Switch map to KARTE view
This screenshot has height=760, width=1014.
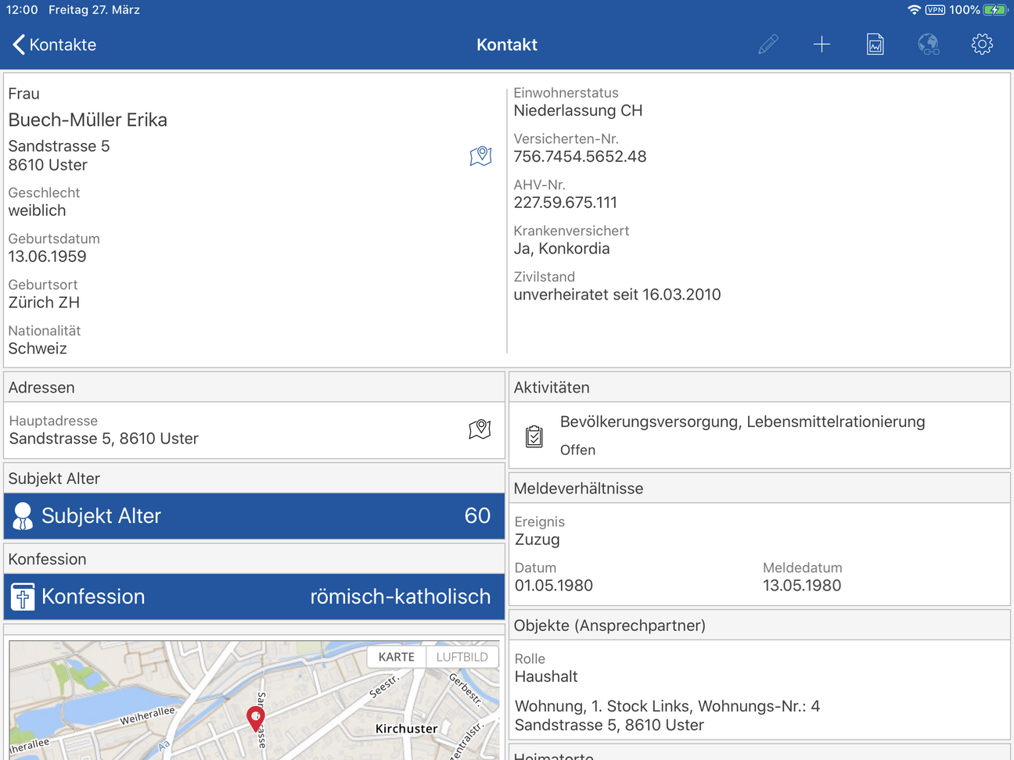coord(397,657)
